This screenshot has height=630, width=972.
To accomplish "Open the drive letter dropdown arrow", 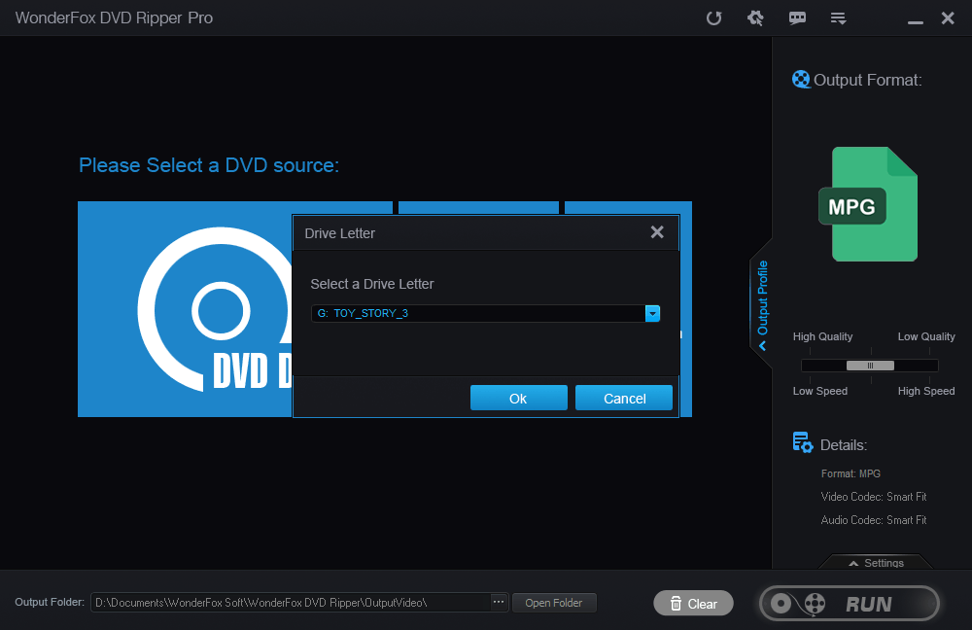I will [652, 313].
